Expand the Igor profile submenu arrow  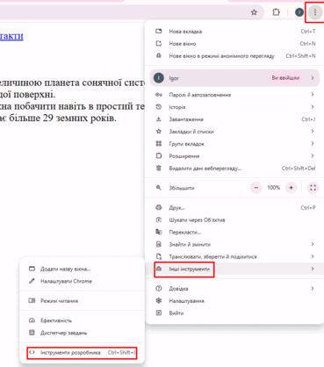point(313,78)
